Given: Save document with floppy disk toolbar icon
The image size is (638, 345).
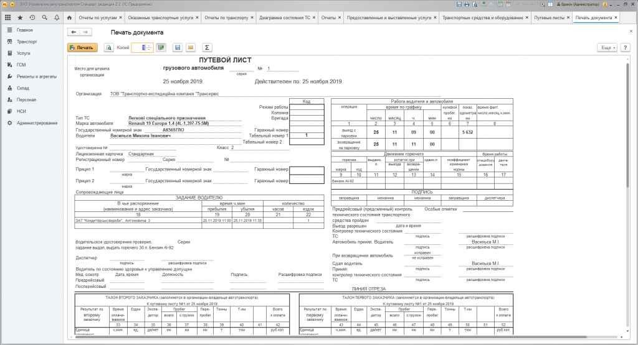Looking at the screenshot, I should tap(178, 47).
